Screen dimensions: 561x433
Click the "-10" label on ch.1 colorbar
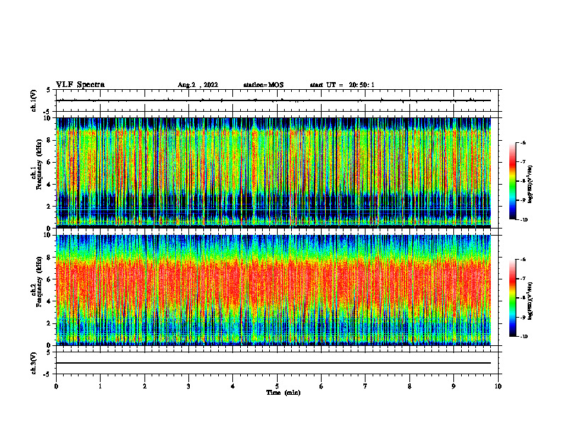pos(524,220)
